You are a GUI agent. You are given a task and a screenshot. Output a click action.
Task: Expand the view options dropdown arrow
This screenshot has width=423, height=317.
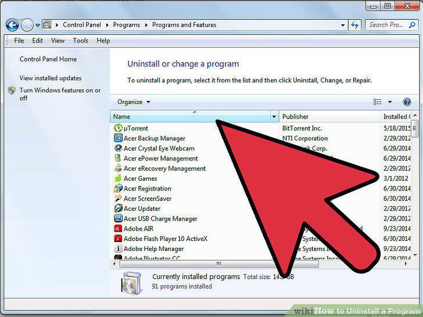[390, 102]
